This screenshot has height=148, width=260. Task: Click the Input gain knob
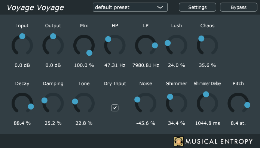(22, 44)
